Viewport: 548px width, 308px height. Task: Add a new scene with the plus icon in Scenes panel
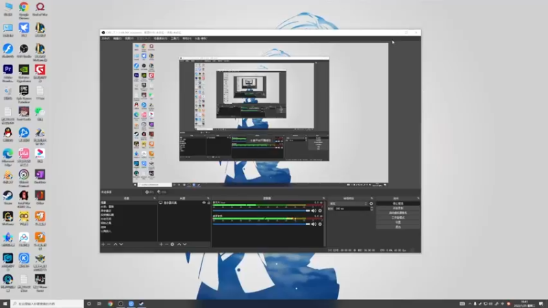coord(103,244)
